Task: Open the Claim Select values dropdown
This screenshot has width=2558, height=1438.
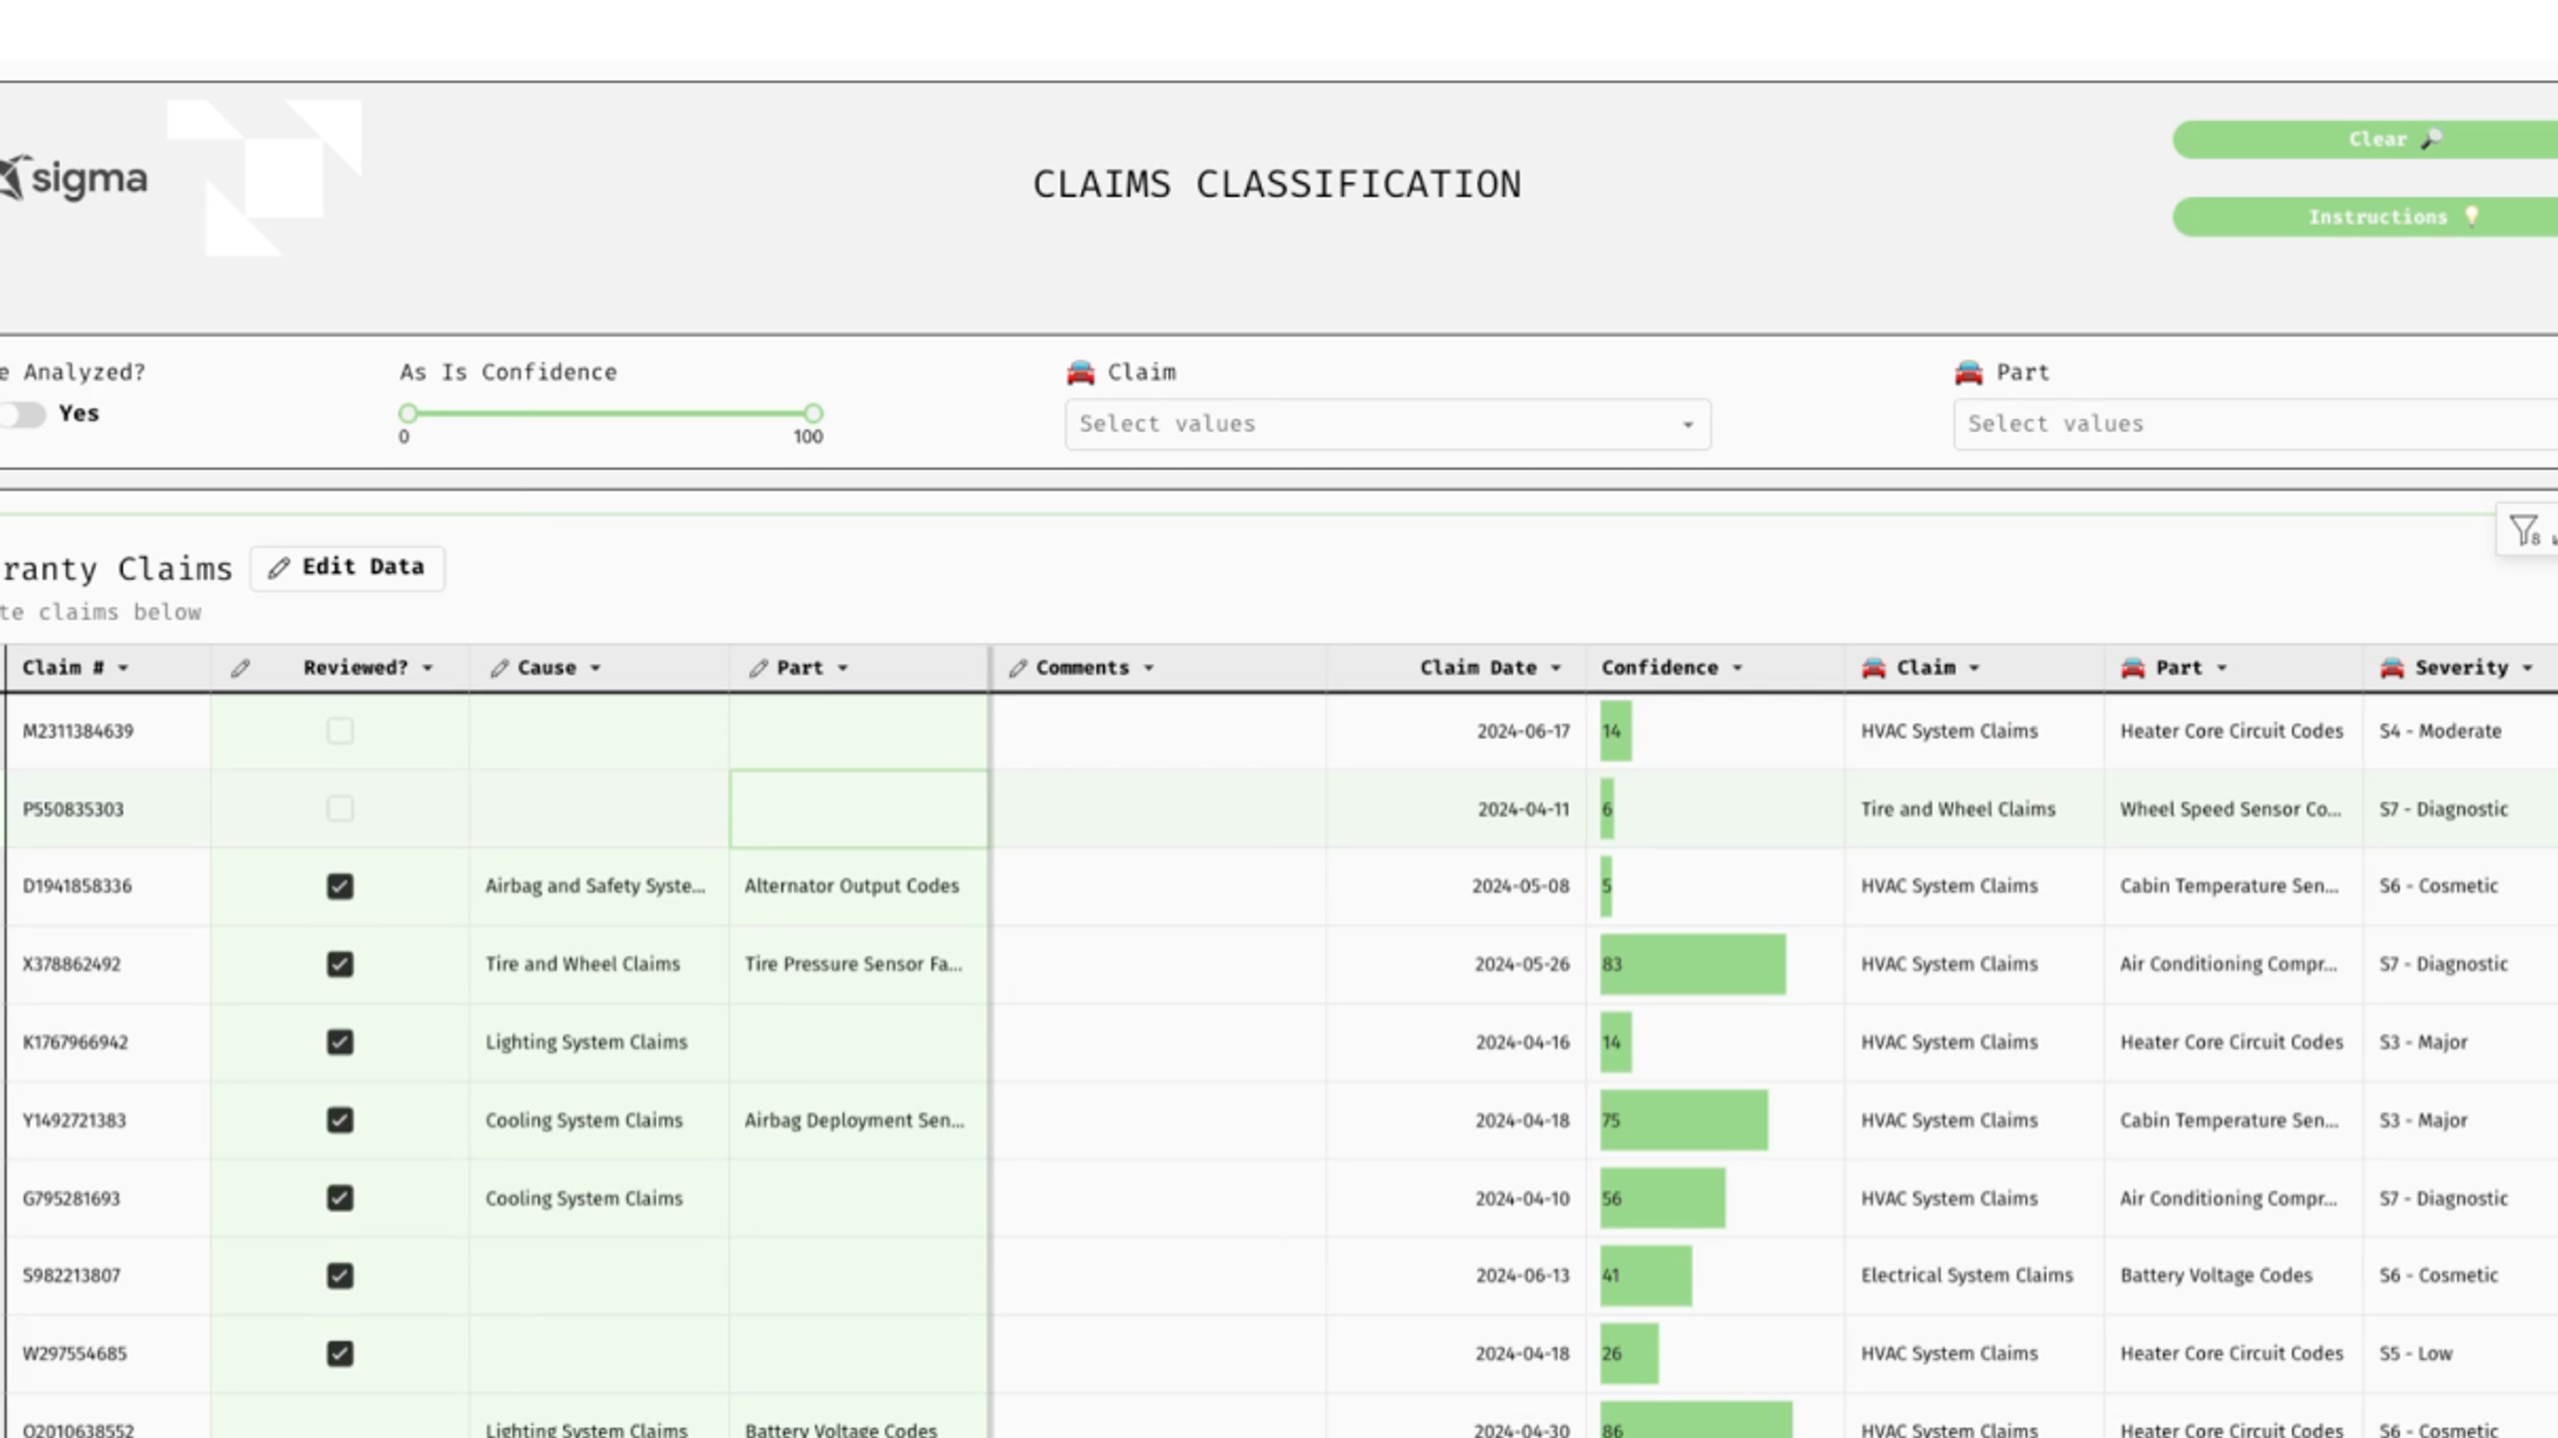Action: point(1387,425)
